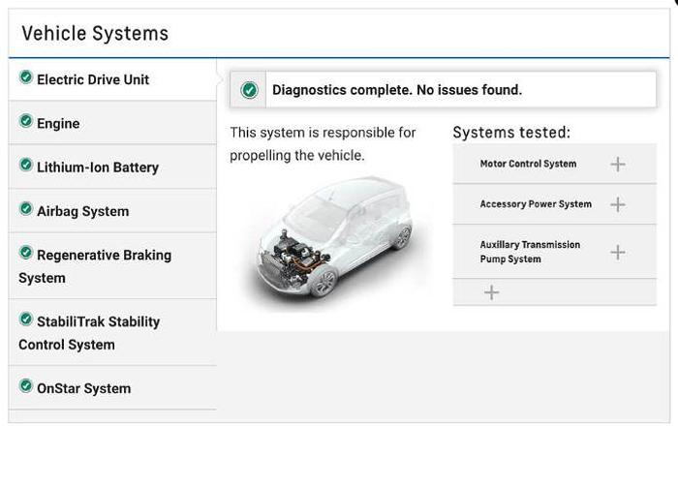Click green check icon beside Engine
The image size is (678, 487).
[x=26, y=121]
